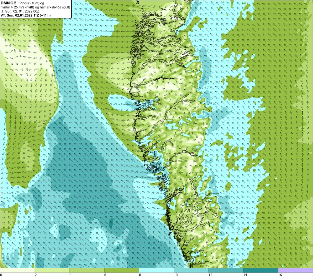Viewport: 313px width, 277px height.
Task: Click the 4–6 m/s legend color band
Action: click(87, 270)
